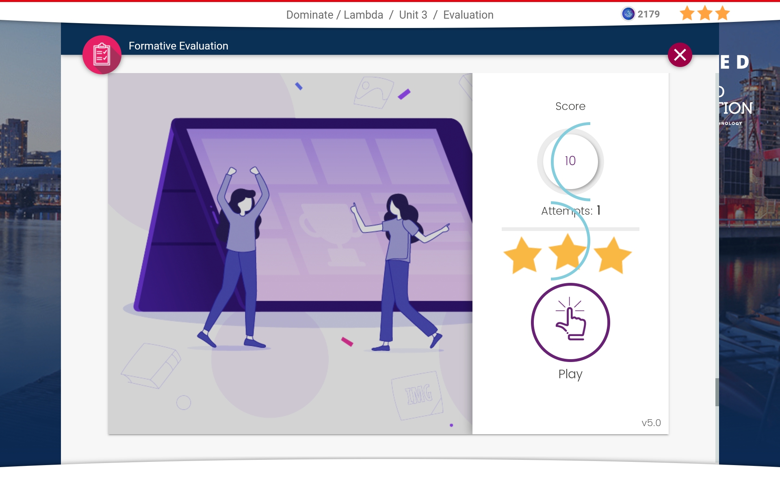Go to Lambda in breadcrumb
Image resolution: width=780 pixels, height=487 pixels.
(363, 15)
